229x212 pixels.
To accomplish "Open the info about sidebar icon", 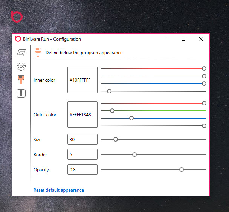I will 21,93.
